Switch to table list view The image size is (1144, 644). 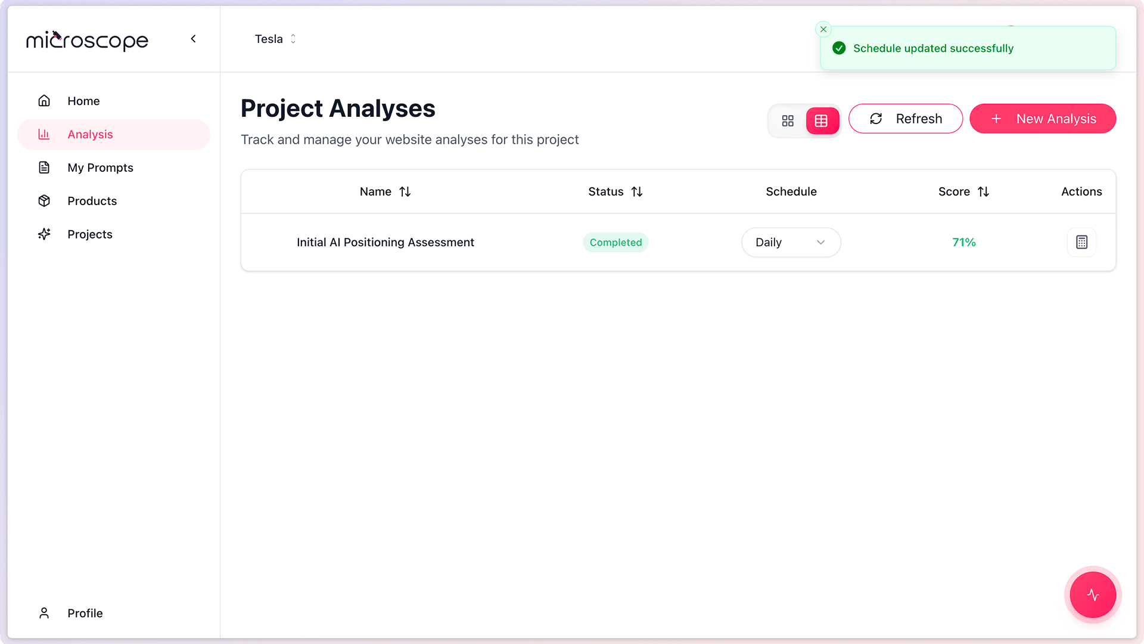coord(822,120)
